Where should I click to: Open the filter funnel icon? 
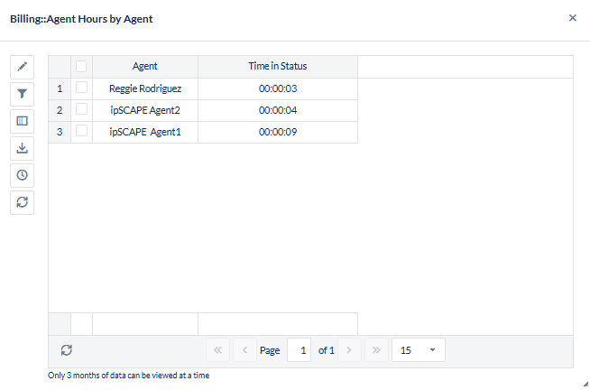[23, 94]
